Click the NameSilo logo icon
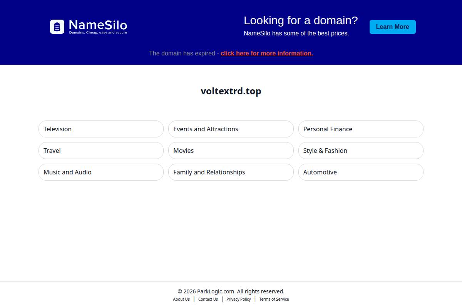Image resolution: width=462 pixels, height=308 pixels. click(x=57, y=27)
